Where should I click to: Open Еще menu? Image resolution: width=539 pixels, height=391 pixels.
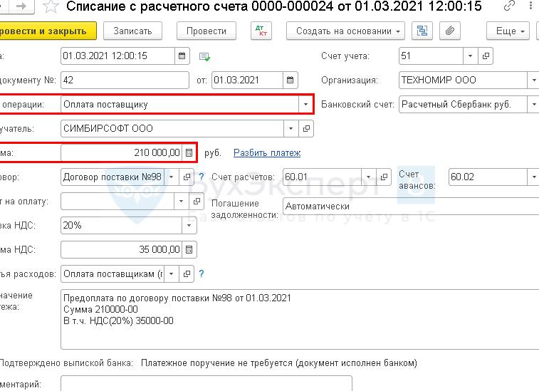(508, 31)
